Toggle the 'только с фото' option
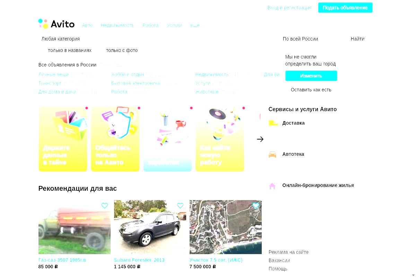 click(x=122, y=50)
